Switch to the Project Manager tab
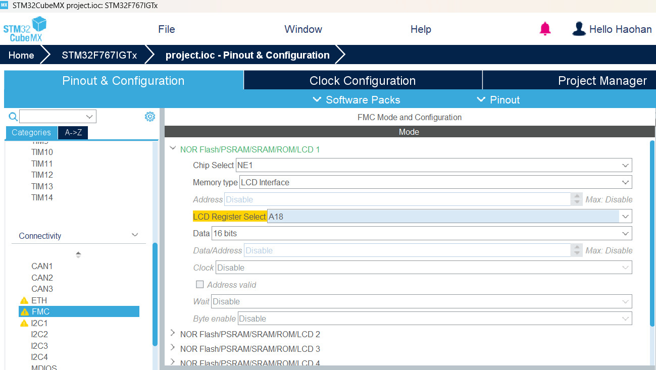656x370 pixels. coord(570,81)
